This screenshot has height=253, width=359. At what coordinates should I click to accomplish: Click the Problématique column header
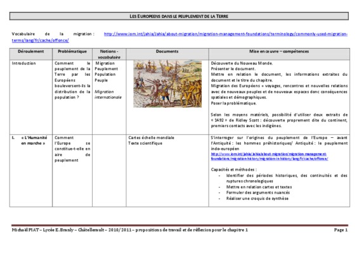(x=72, y=51)
